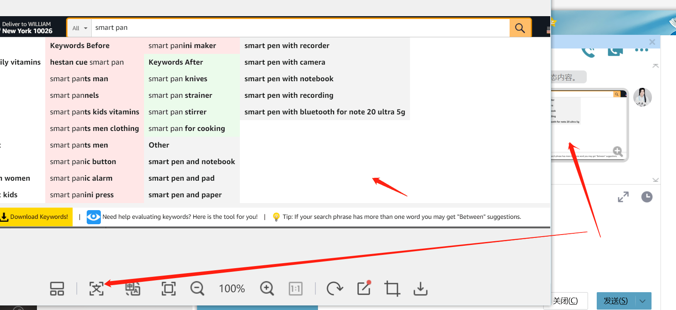
Task: Click the orange search magnifier button
Action: tap(520, 28)
